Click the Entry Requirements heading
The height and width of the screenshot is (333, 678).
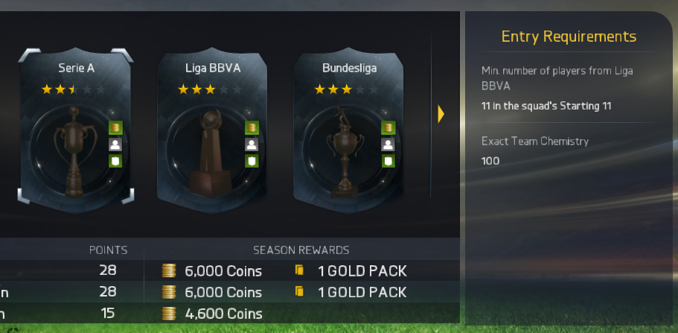[x=569, y=37]
